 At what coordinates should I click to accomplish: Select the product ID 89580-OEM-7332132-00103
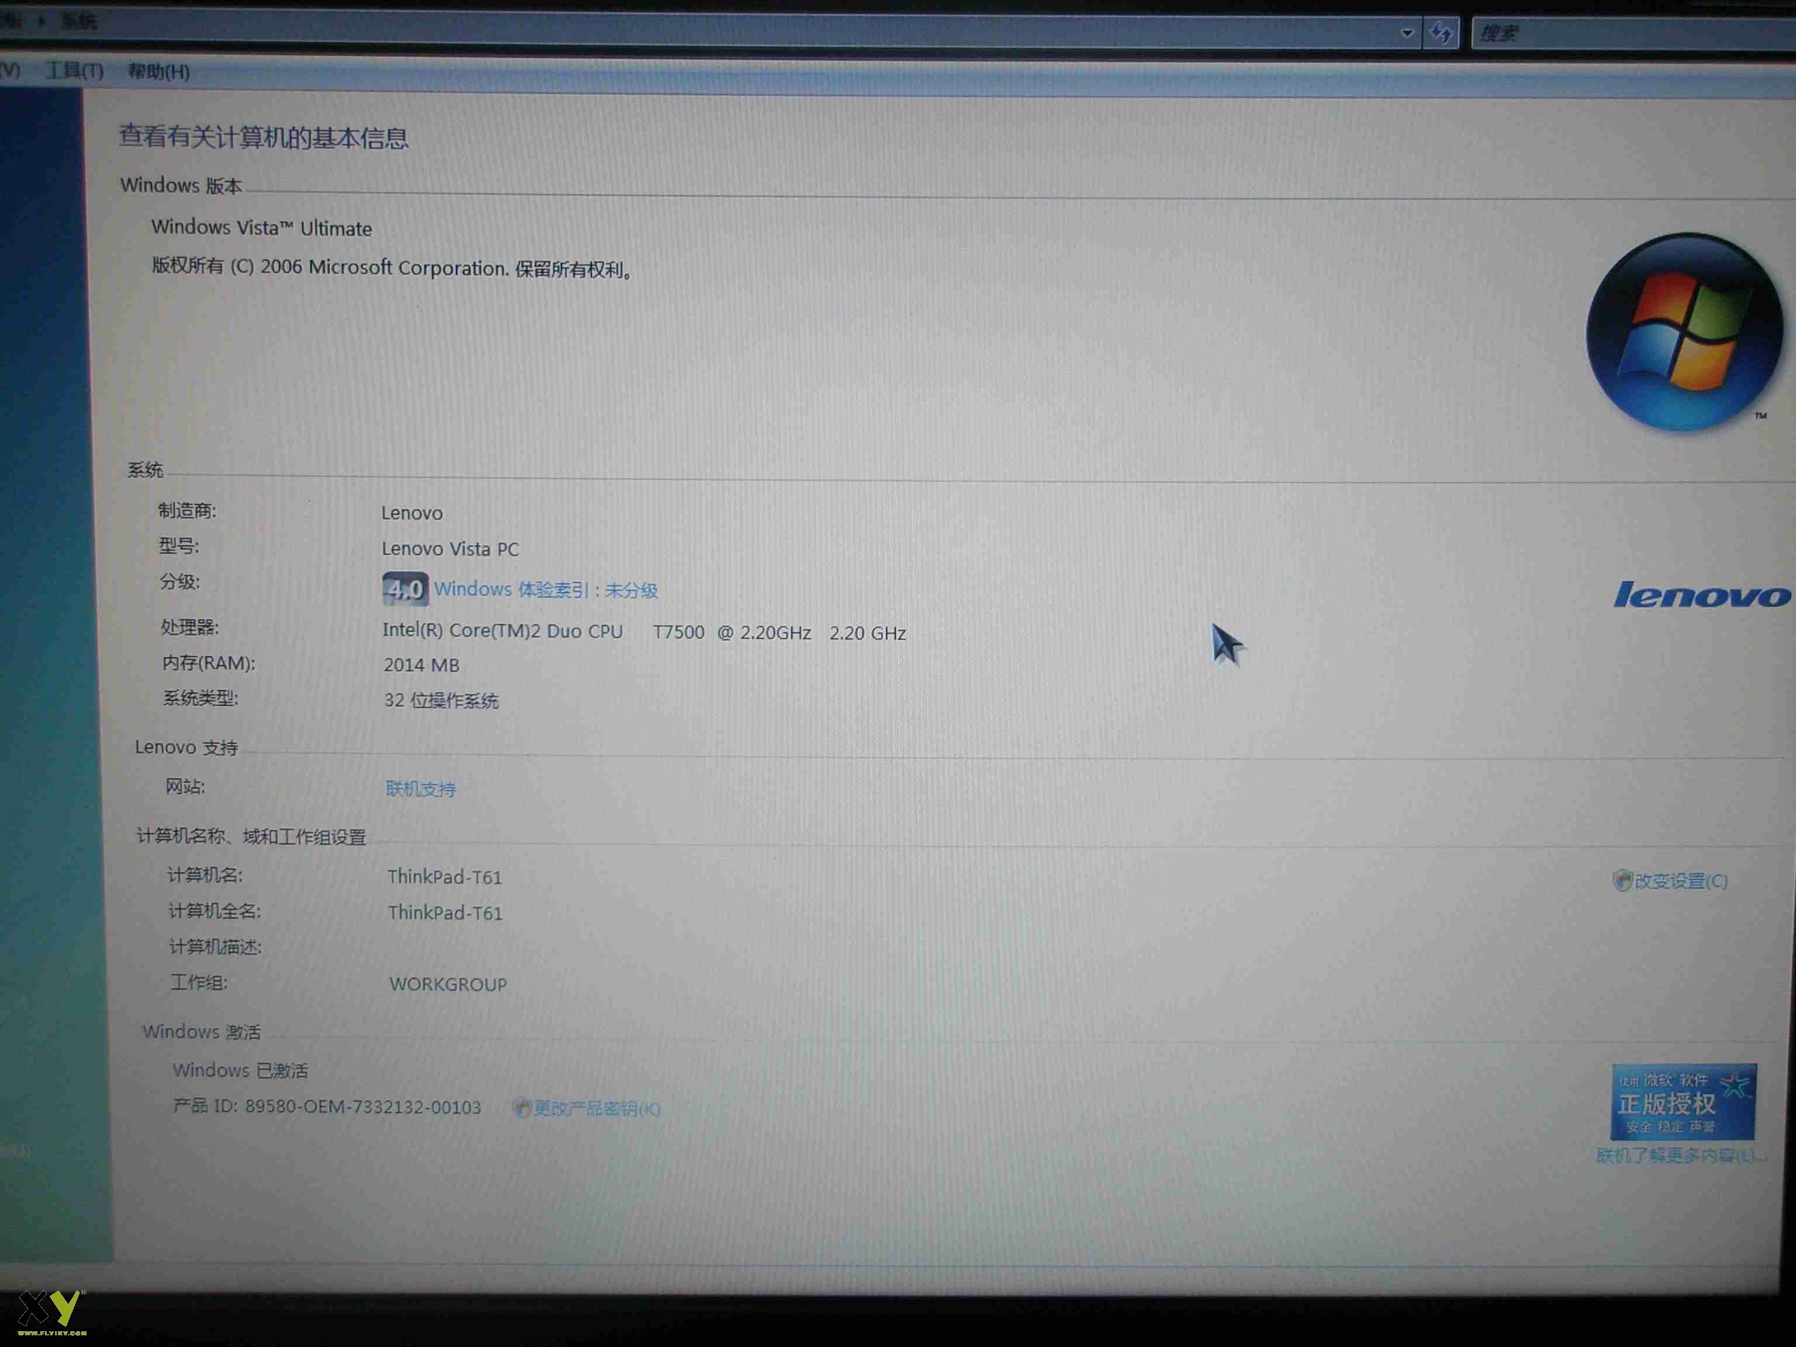363,1107
